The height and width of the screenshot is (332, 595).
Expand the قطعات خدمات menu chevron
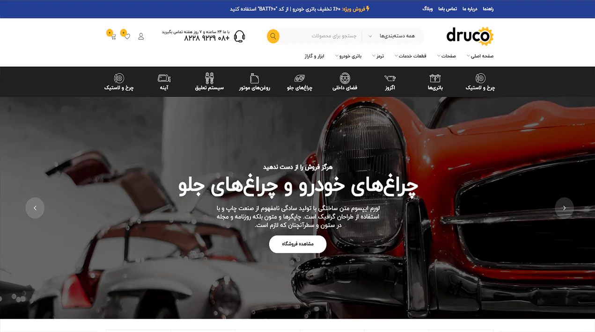tap(396, 56)
